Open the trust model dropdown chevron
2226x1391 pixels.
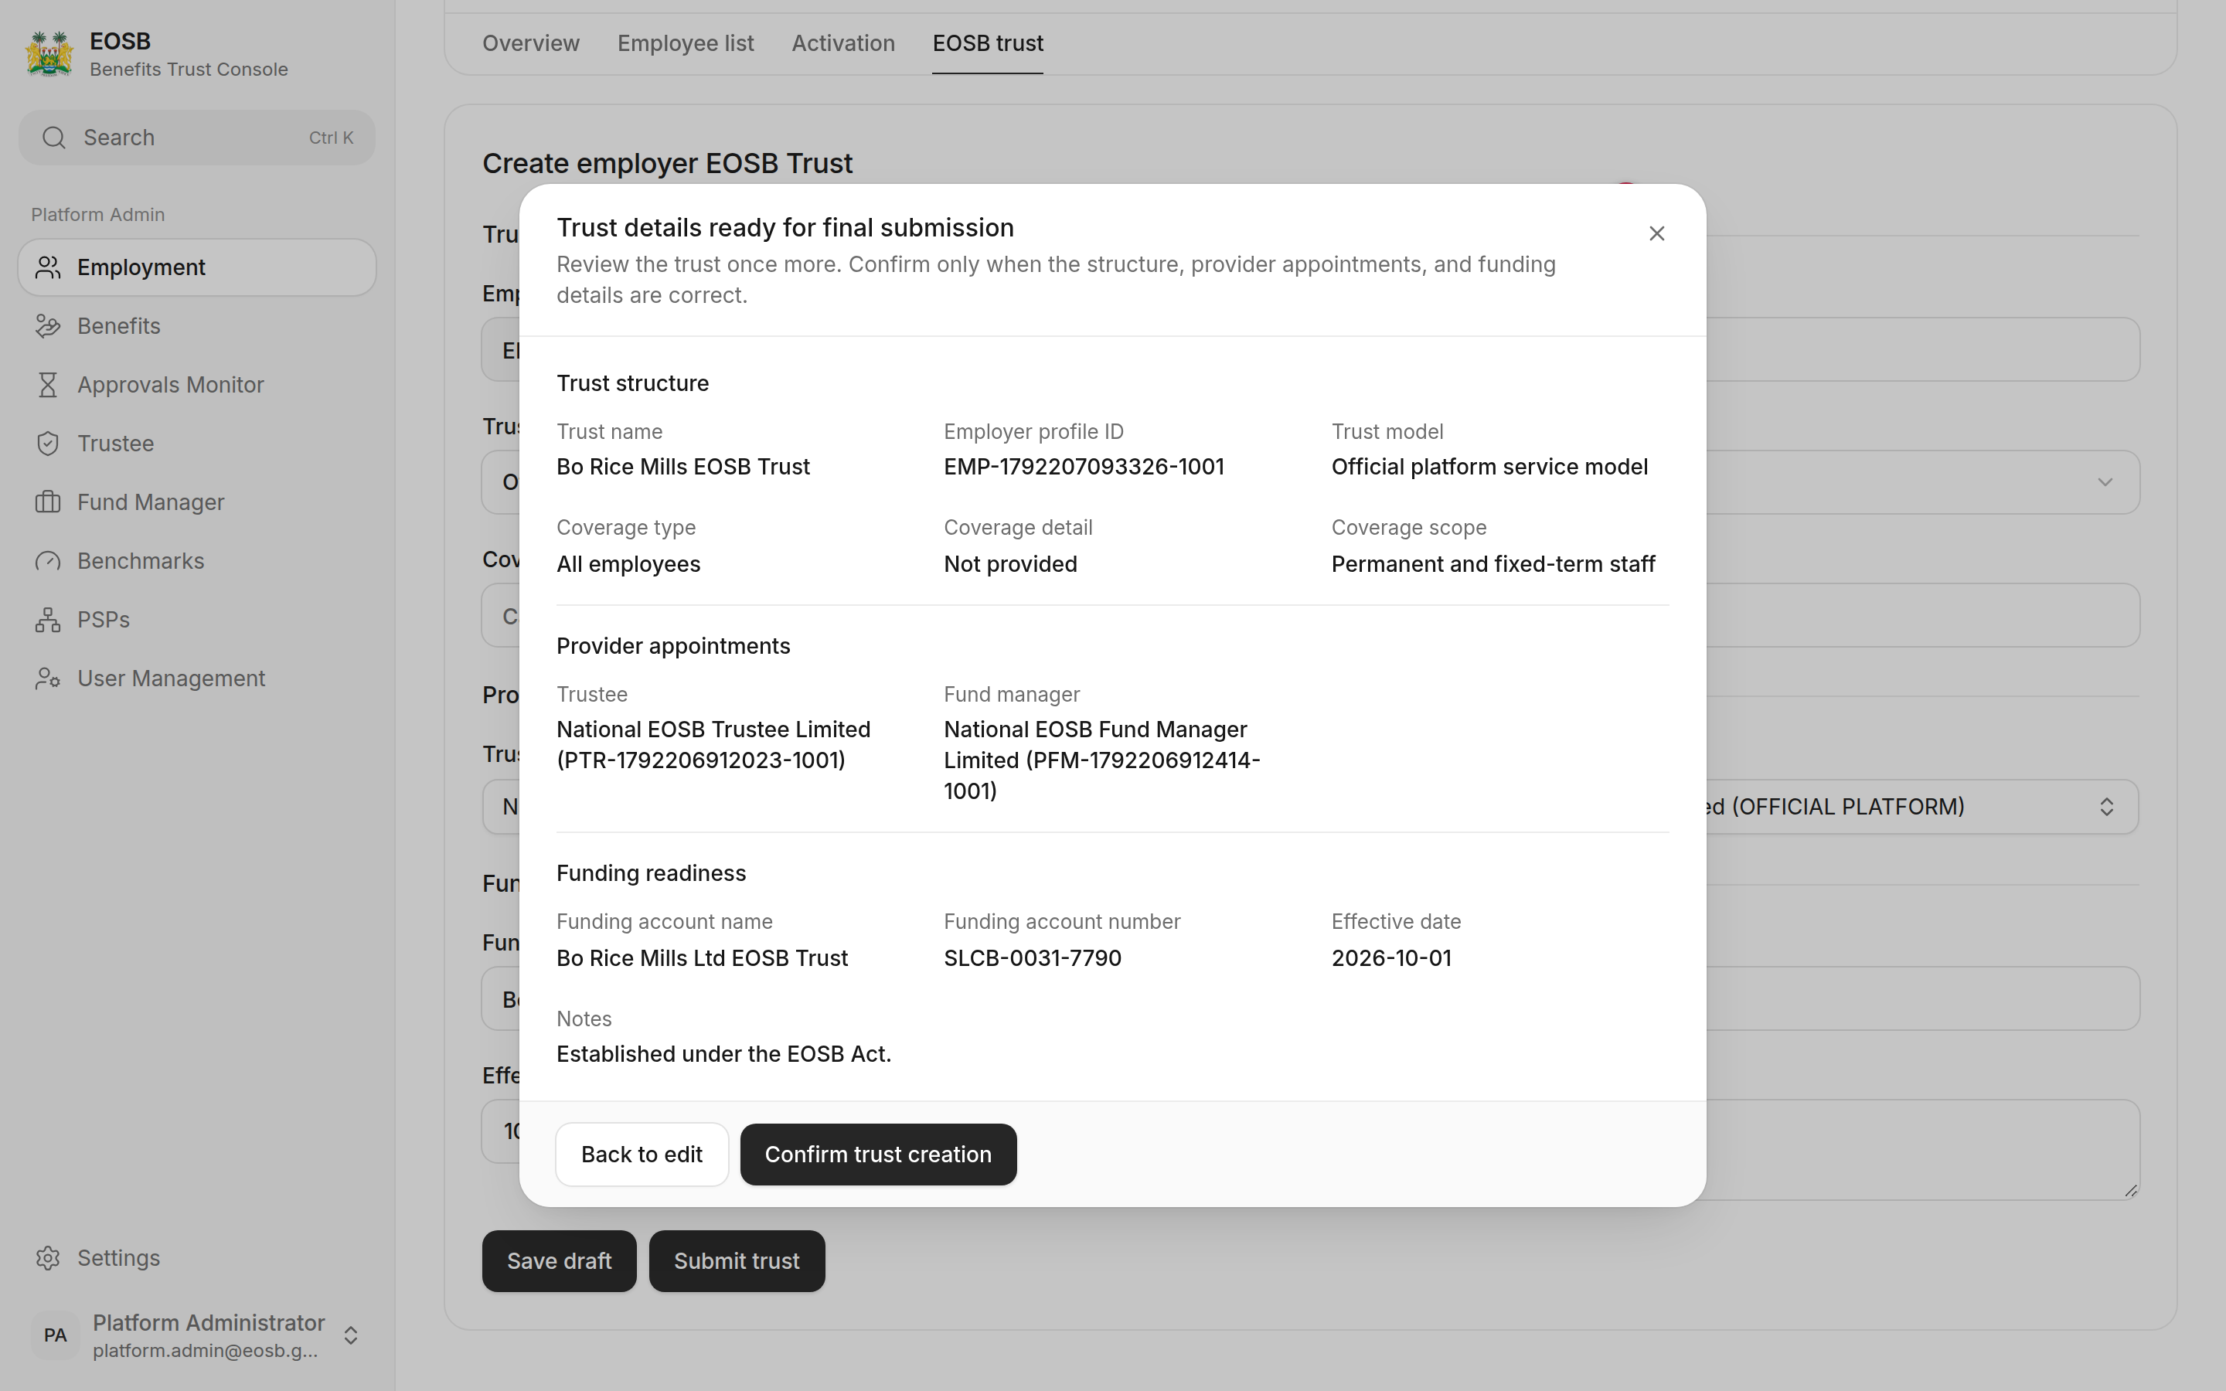pyautogui.click(x=2105, y=482)
